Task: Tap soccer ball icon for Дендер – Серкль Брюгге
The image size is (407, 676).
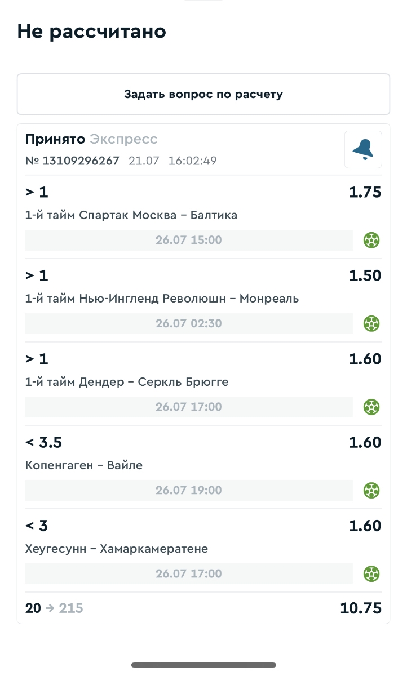Action: click(371, 407)
